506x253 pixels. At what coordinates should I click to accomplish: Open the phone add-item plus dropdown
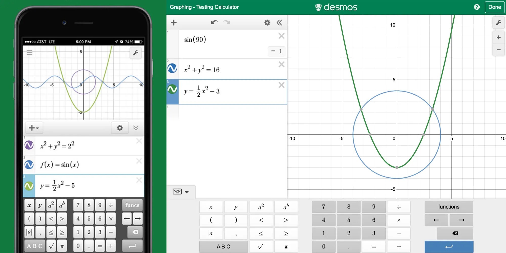[x=34, y=128]
